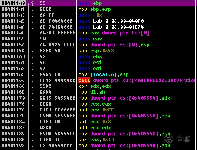Click 'mov dword ptr ds:[0x405554],edx' line

(124, 98)
